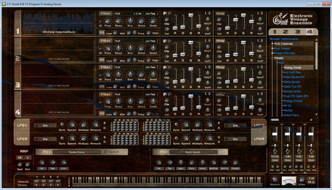Click the layer 1 filter Smth knob
This screenshot has height=190, width=332.
(x=153, y=21)
